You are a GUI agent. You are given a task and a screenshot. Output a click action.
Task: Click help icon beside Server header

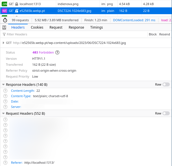[x=5, y=107]
